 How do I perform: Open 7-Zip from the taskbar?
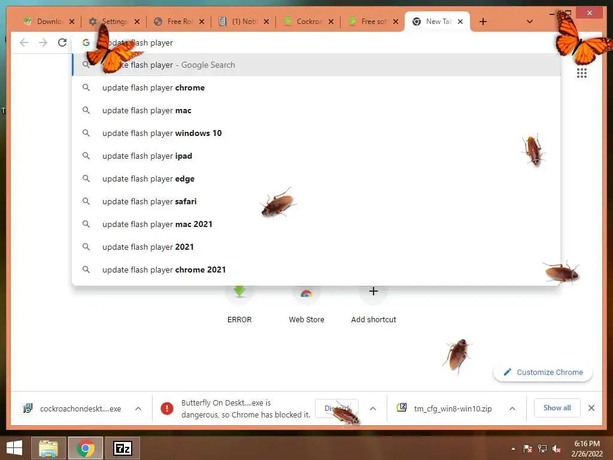pyautogui.click(x=123, y=448)
